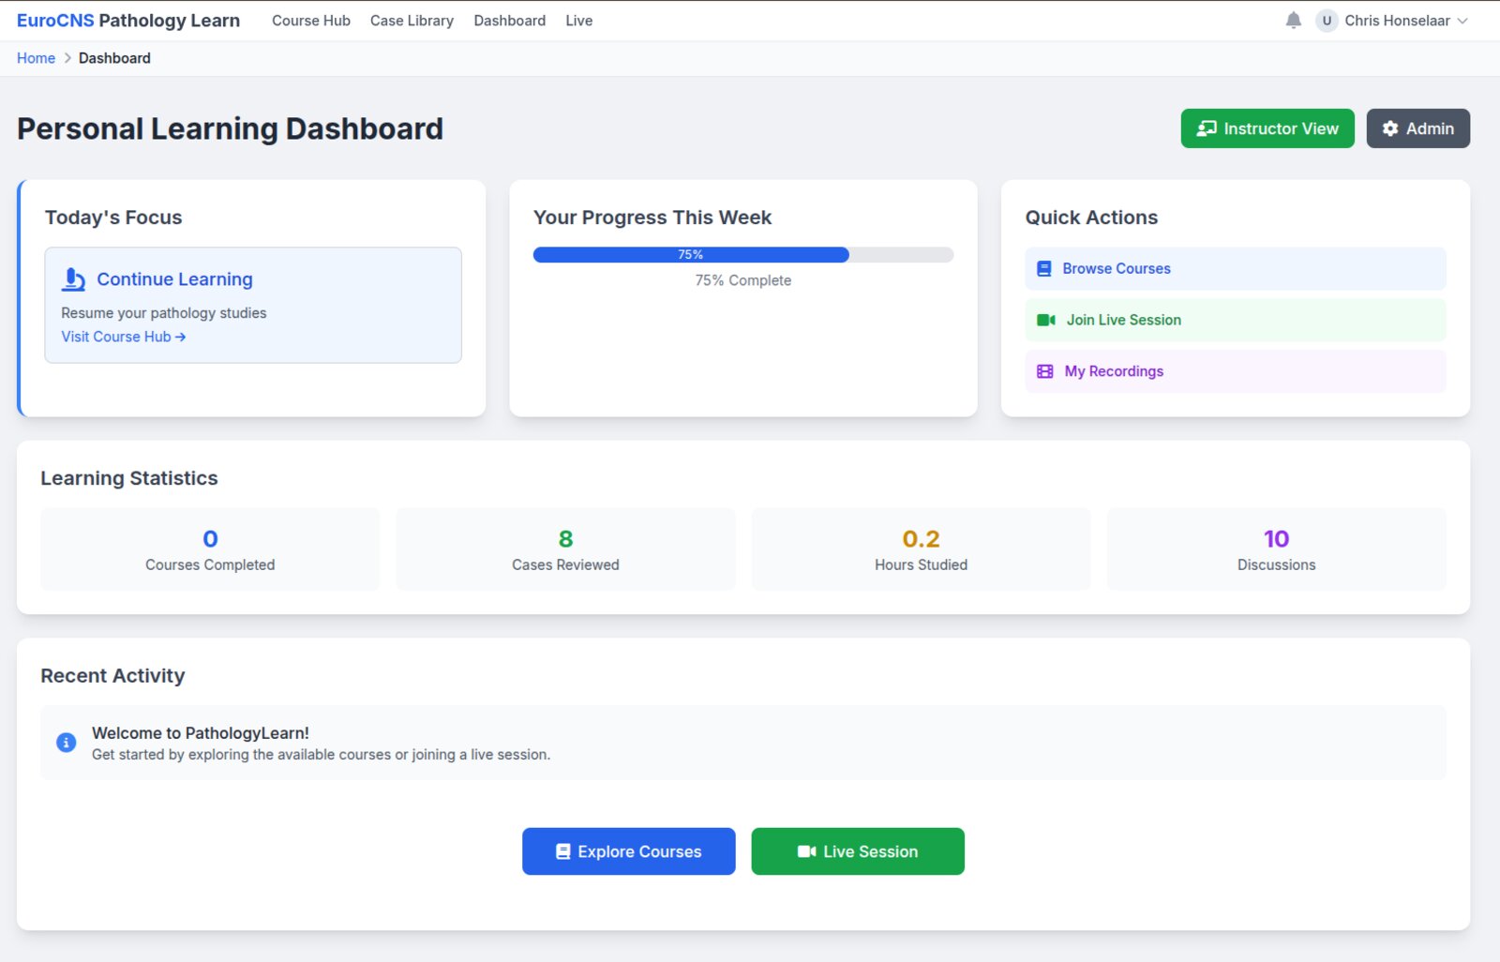Click the camera icon beside Join Live Session
The height and width of the screenshot is (962, 1500).
1043,320
